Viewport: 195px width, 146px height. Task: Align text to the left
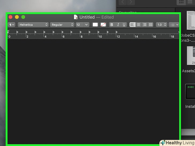[132, 25]
